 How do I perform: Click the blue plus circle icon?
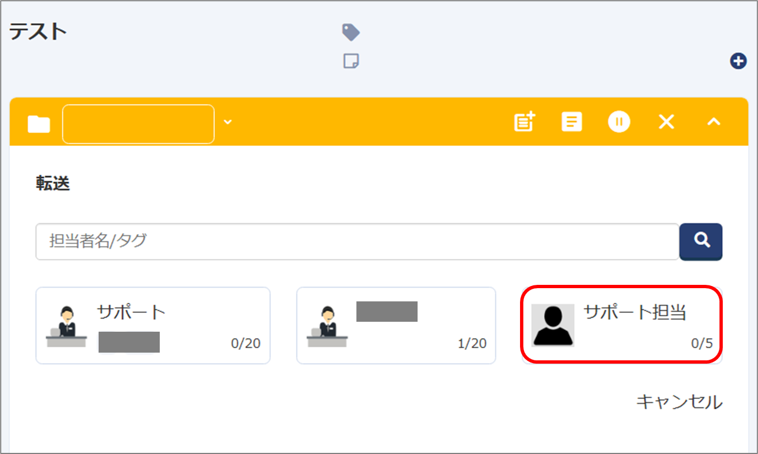click(738, 61)
